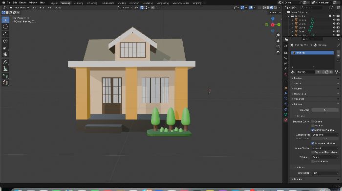Toggle the Backface Culling Camera checkbox

coord(313,121)
